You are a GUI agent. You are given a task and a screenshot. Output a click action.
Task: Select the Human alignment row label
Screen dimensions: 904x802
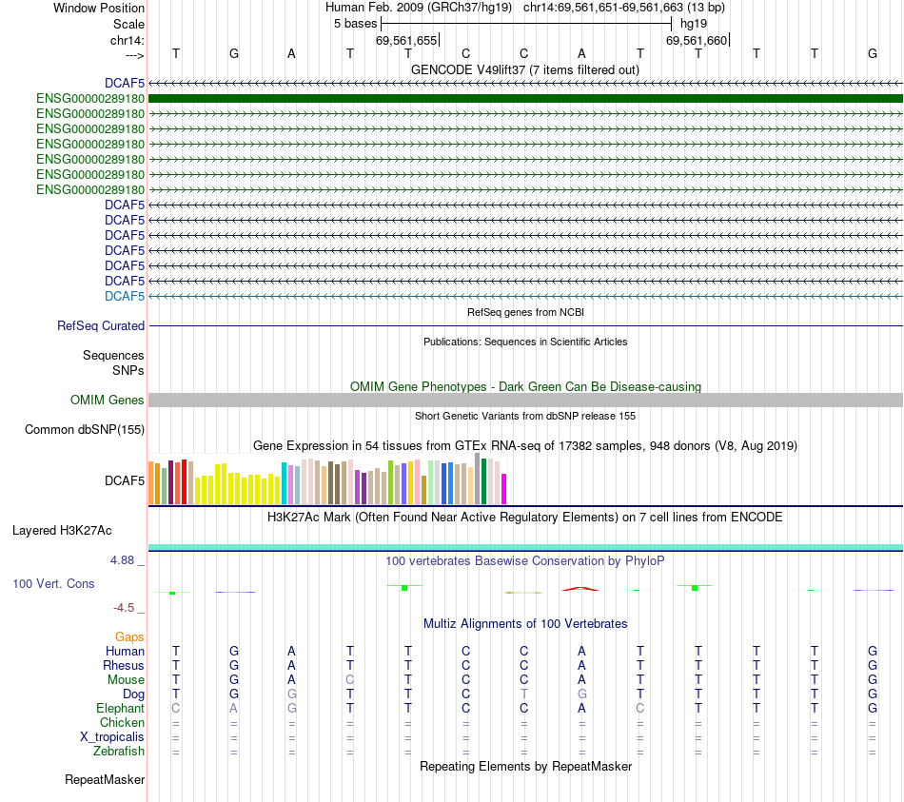[x=125, y=652]
